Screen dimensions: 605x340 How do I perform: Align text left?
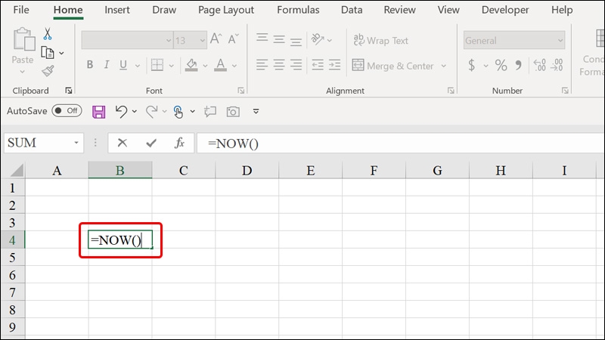point(262,65)
